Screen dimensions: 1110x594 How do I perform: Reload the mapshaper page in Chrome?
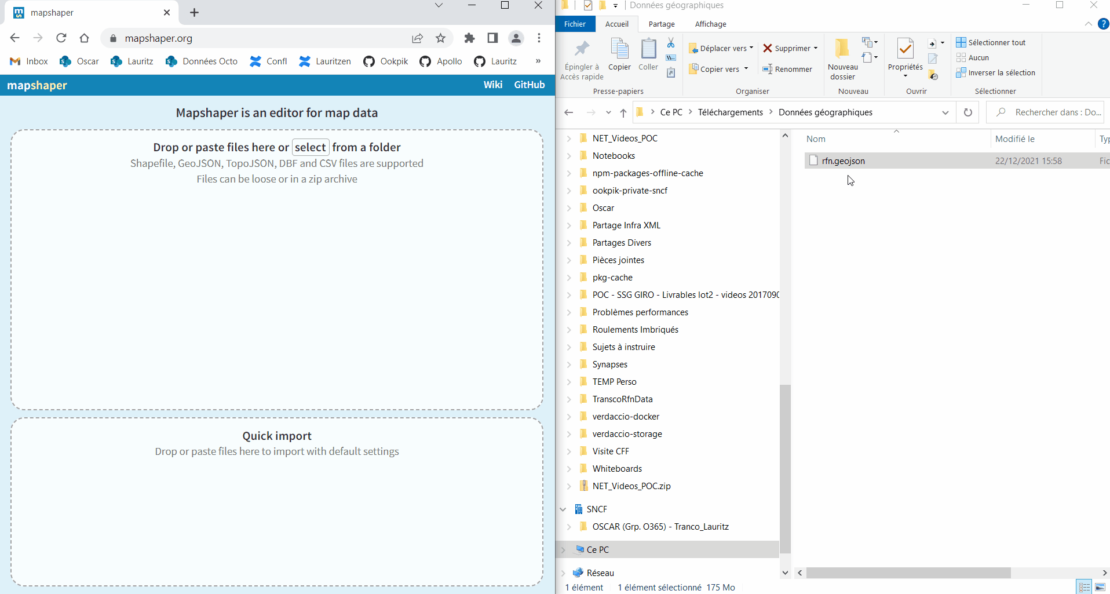(x=61, y=38)
